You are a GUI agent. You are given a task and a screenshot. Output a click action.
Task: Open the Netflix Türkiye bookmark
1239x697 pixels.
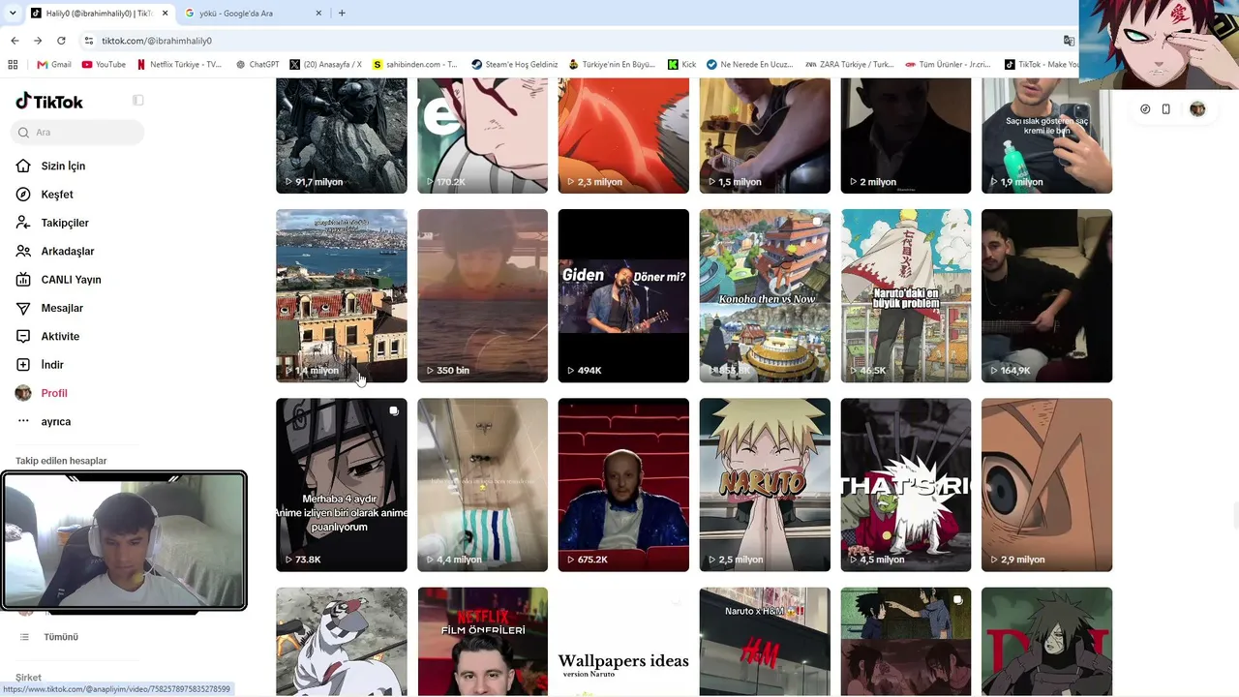click(x=179, y=65)
